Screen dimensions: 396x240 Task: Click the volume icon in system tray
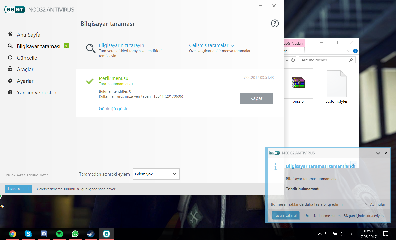click(x=342, y=234)
